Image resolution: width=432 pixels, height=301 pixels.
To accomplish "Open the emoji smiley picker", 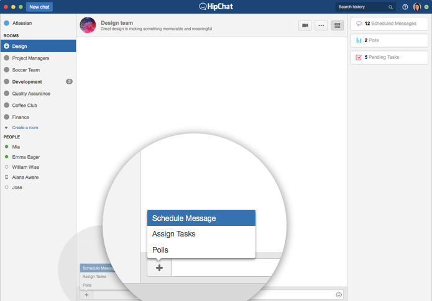I will 339,295.
